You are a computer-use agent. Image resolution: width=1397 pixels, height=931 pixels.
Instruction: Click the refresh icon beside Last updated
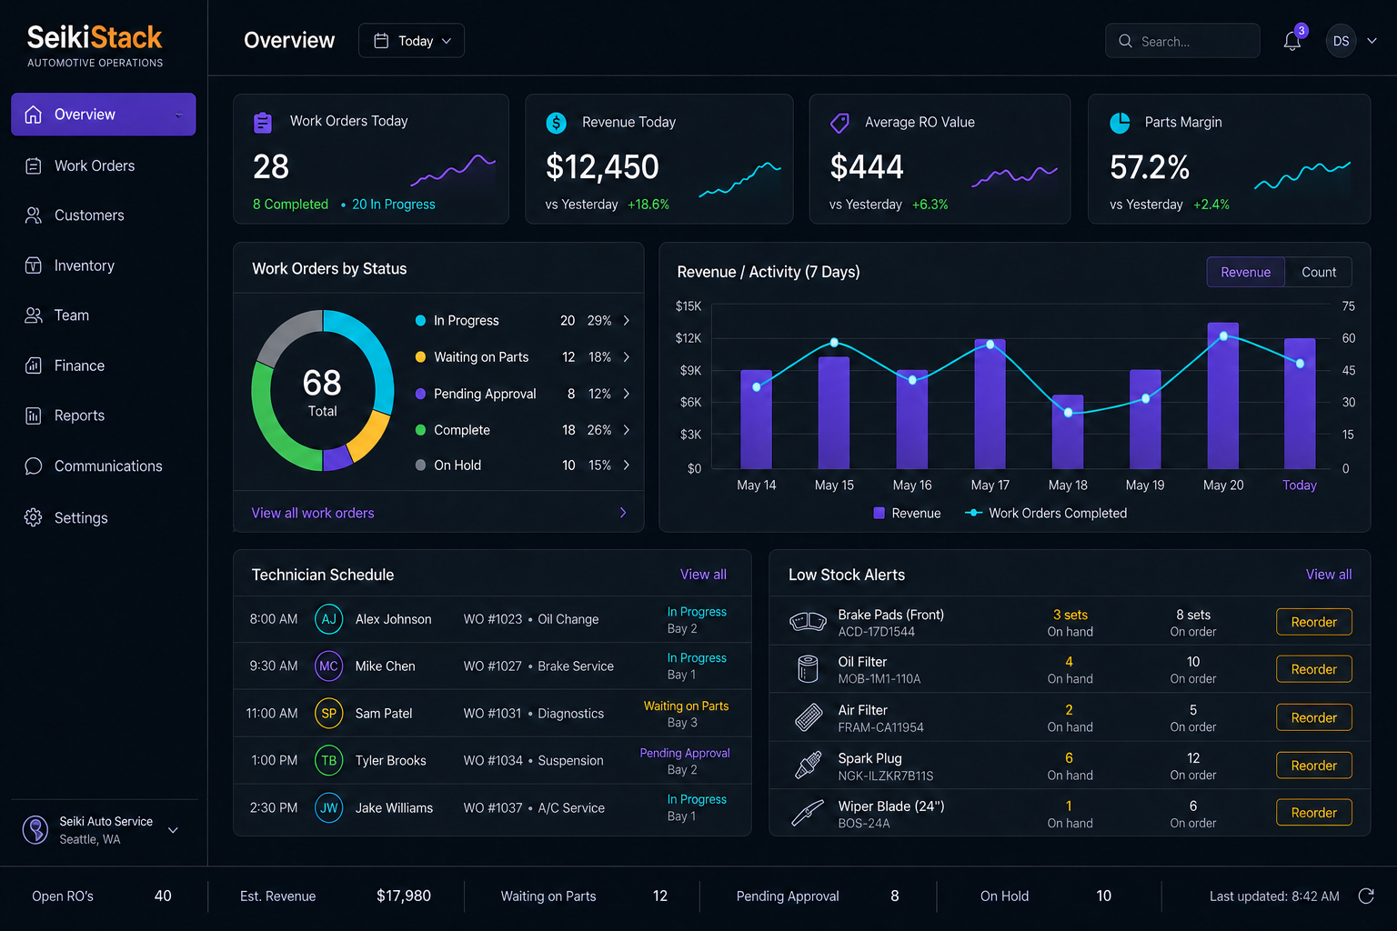(1365, 896)
